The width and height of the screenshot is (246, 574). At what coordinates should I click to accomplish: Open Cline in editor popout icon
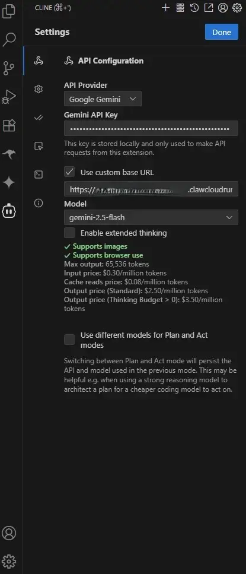point(208,8)
